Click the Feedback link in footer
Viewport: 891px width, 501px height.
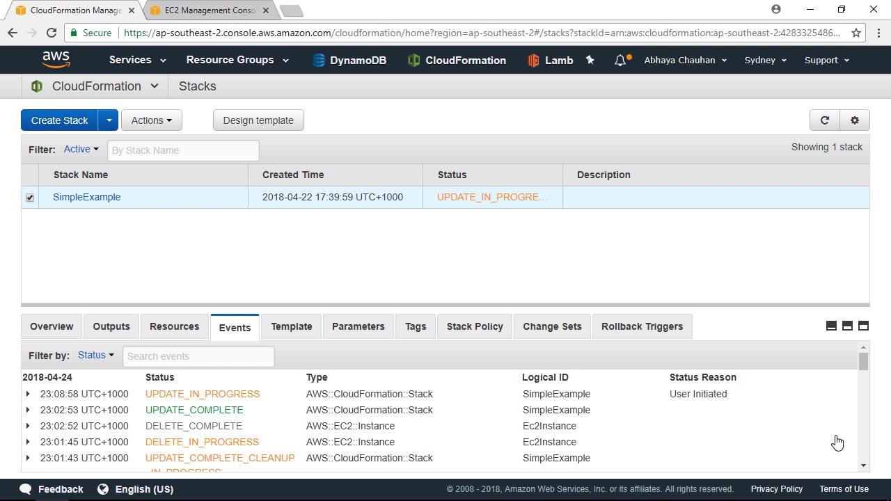(x=61, y=489)
